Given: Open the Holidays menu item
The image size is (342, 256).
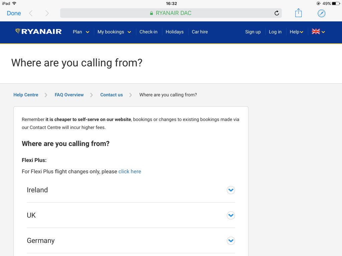Looking at the screenshot, I should click(x=174, y=32).
